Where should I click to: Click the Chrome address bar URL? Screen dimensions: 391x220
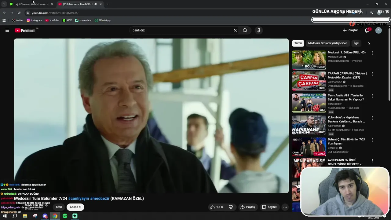click(55, 13)
